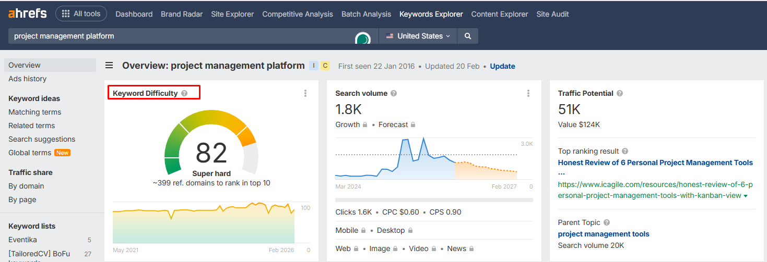Expand the top ranking URL dropdown arrow
The image size is (767, 262).
coord(746,196)
